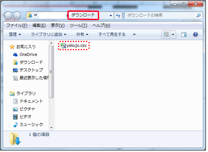Viewport: 208px width, 152px height.
Task: Click the navigation pane vertical scrollbar
Action: pos(51,71)
